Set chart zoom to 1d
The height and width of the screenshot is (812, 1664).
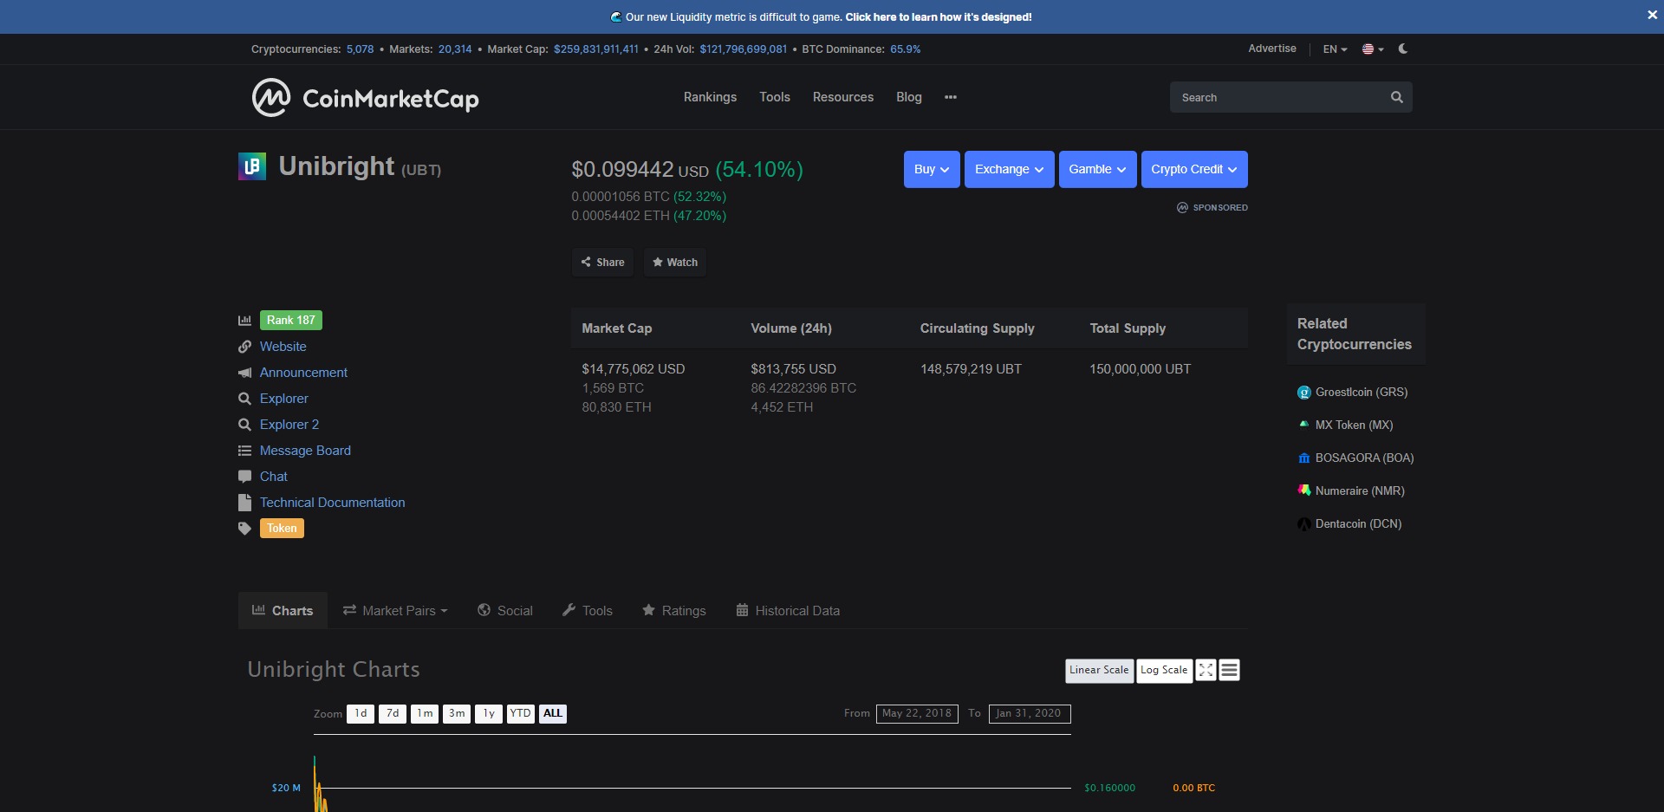tap(361, 714)
